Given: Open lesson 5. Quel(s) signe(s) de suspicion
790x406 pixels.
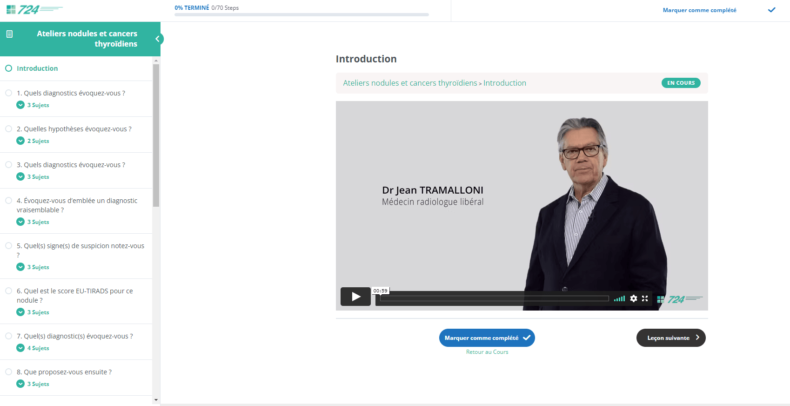Looking at the screenshot, I should tap(80, 250).
